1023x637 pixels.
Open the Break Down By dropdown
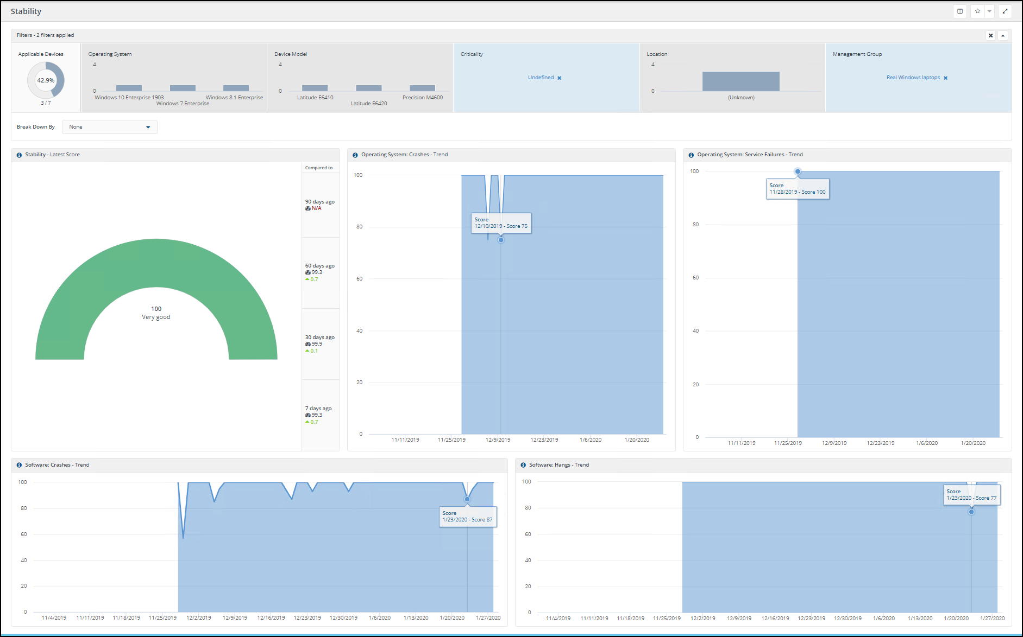pos(110,127)
